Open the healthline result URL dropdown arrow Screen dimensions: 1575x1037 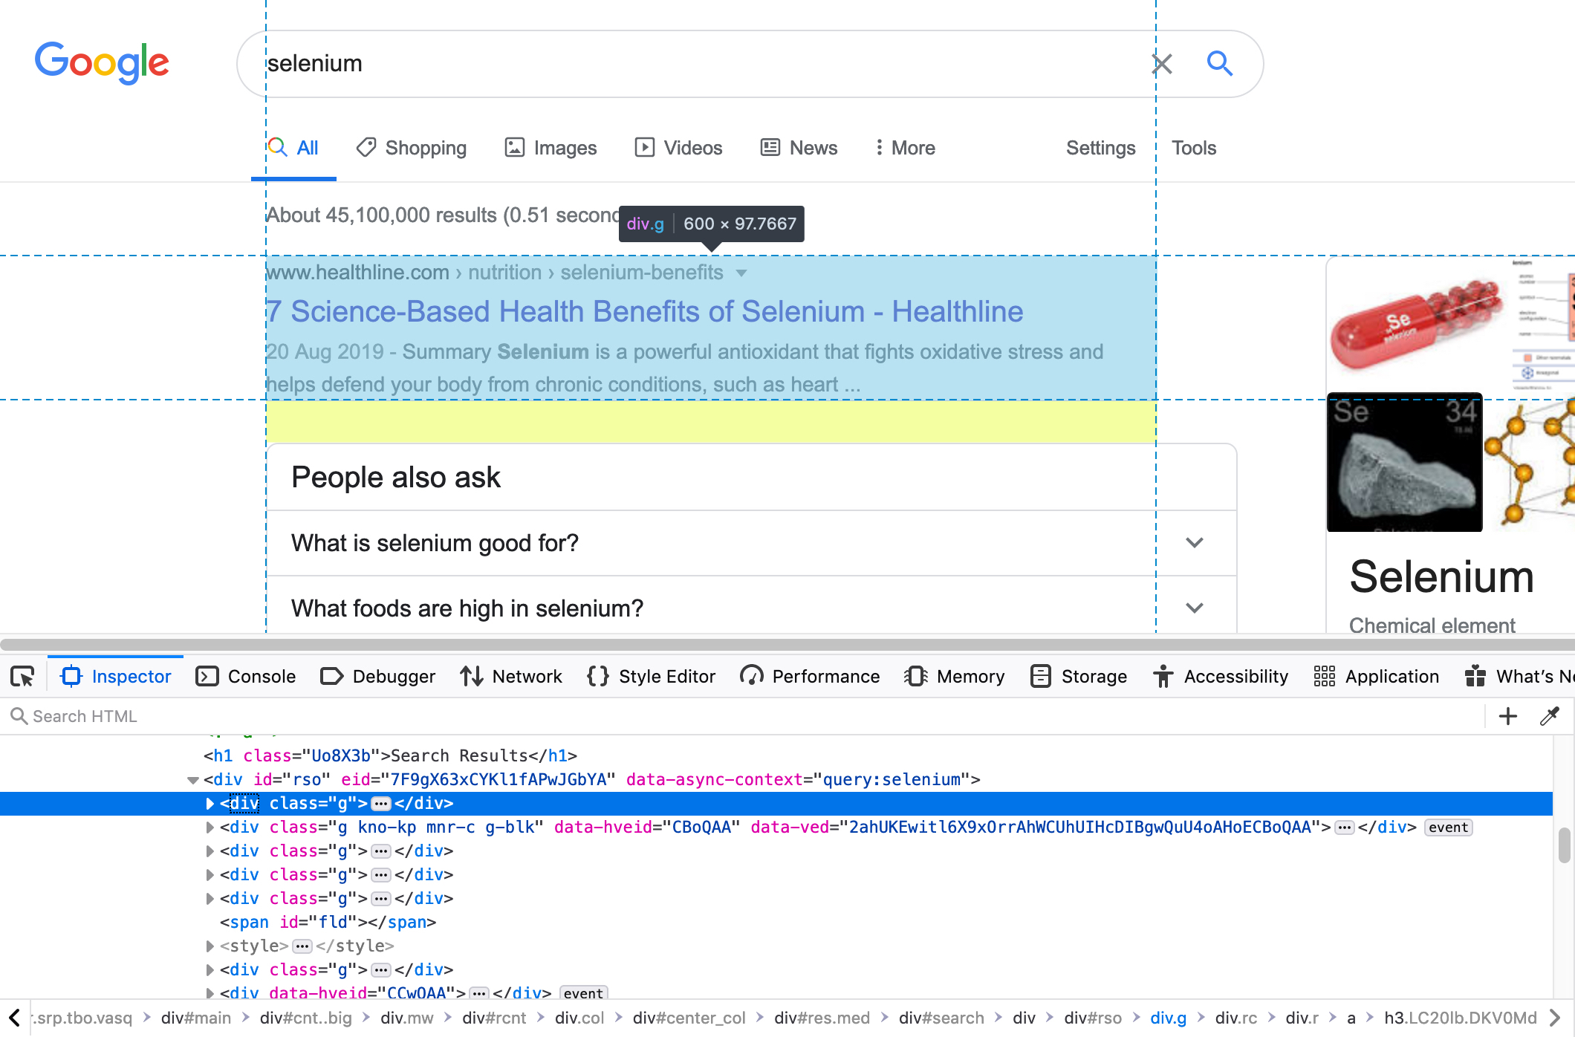(x=741, y=273)
